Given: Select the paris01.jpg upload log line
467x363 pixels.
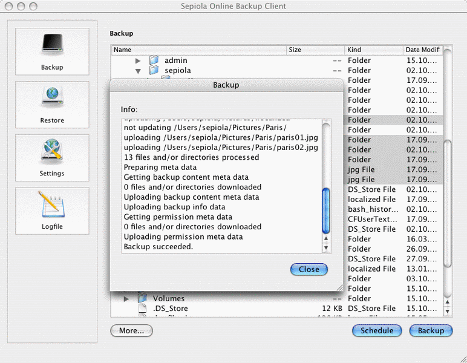Looking at the screenshot, I should [221, 137].
